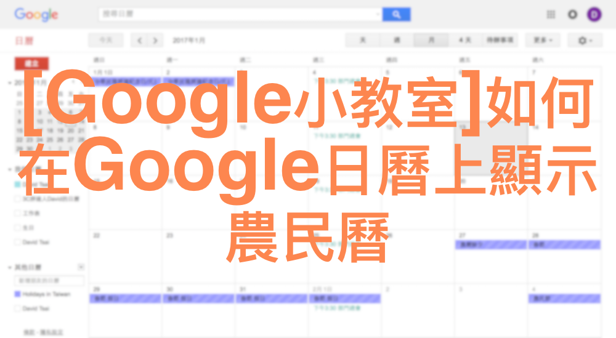
Task: Click the 2017年1月 date label
Action: coord(189,40)
